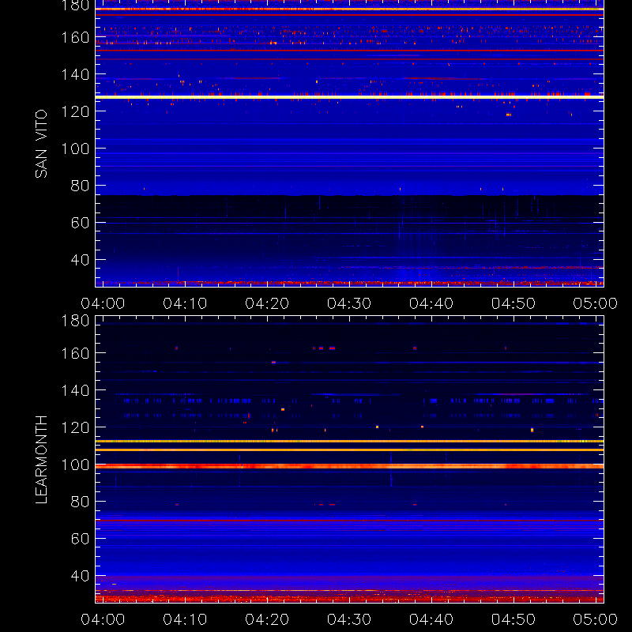This screenshot has width=632, height=632.
Task: Click 04:30 time label of San Vito plot
Action: click(x=349, y=303)
